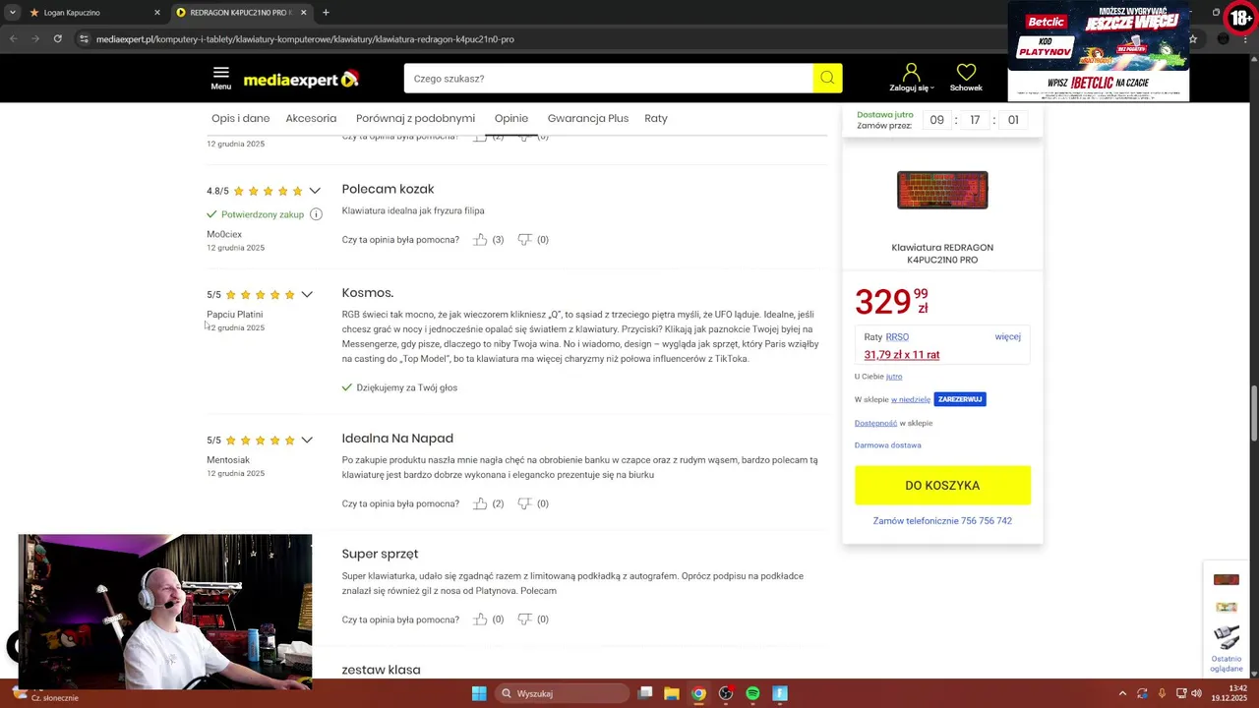Focus the Czego szukasz search field
The width and height of the screenshot is (1259, 708).
pyautogui.click(x=608, y=79)
